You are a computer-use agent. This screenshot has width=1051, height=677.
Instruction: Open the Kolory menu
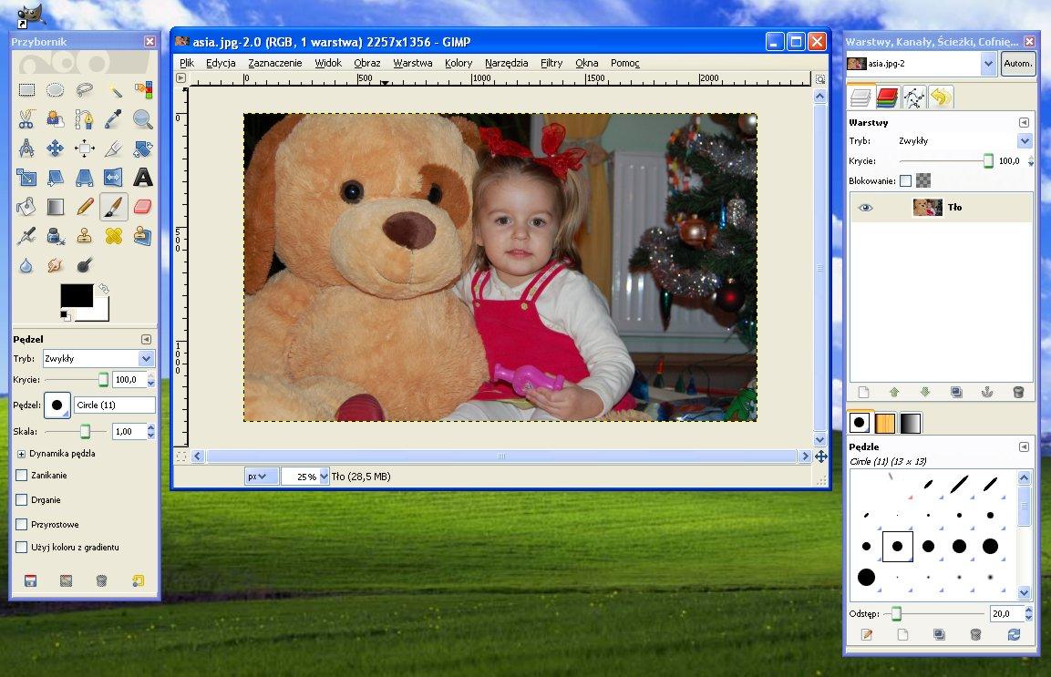point(459,63)
